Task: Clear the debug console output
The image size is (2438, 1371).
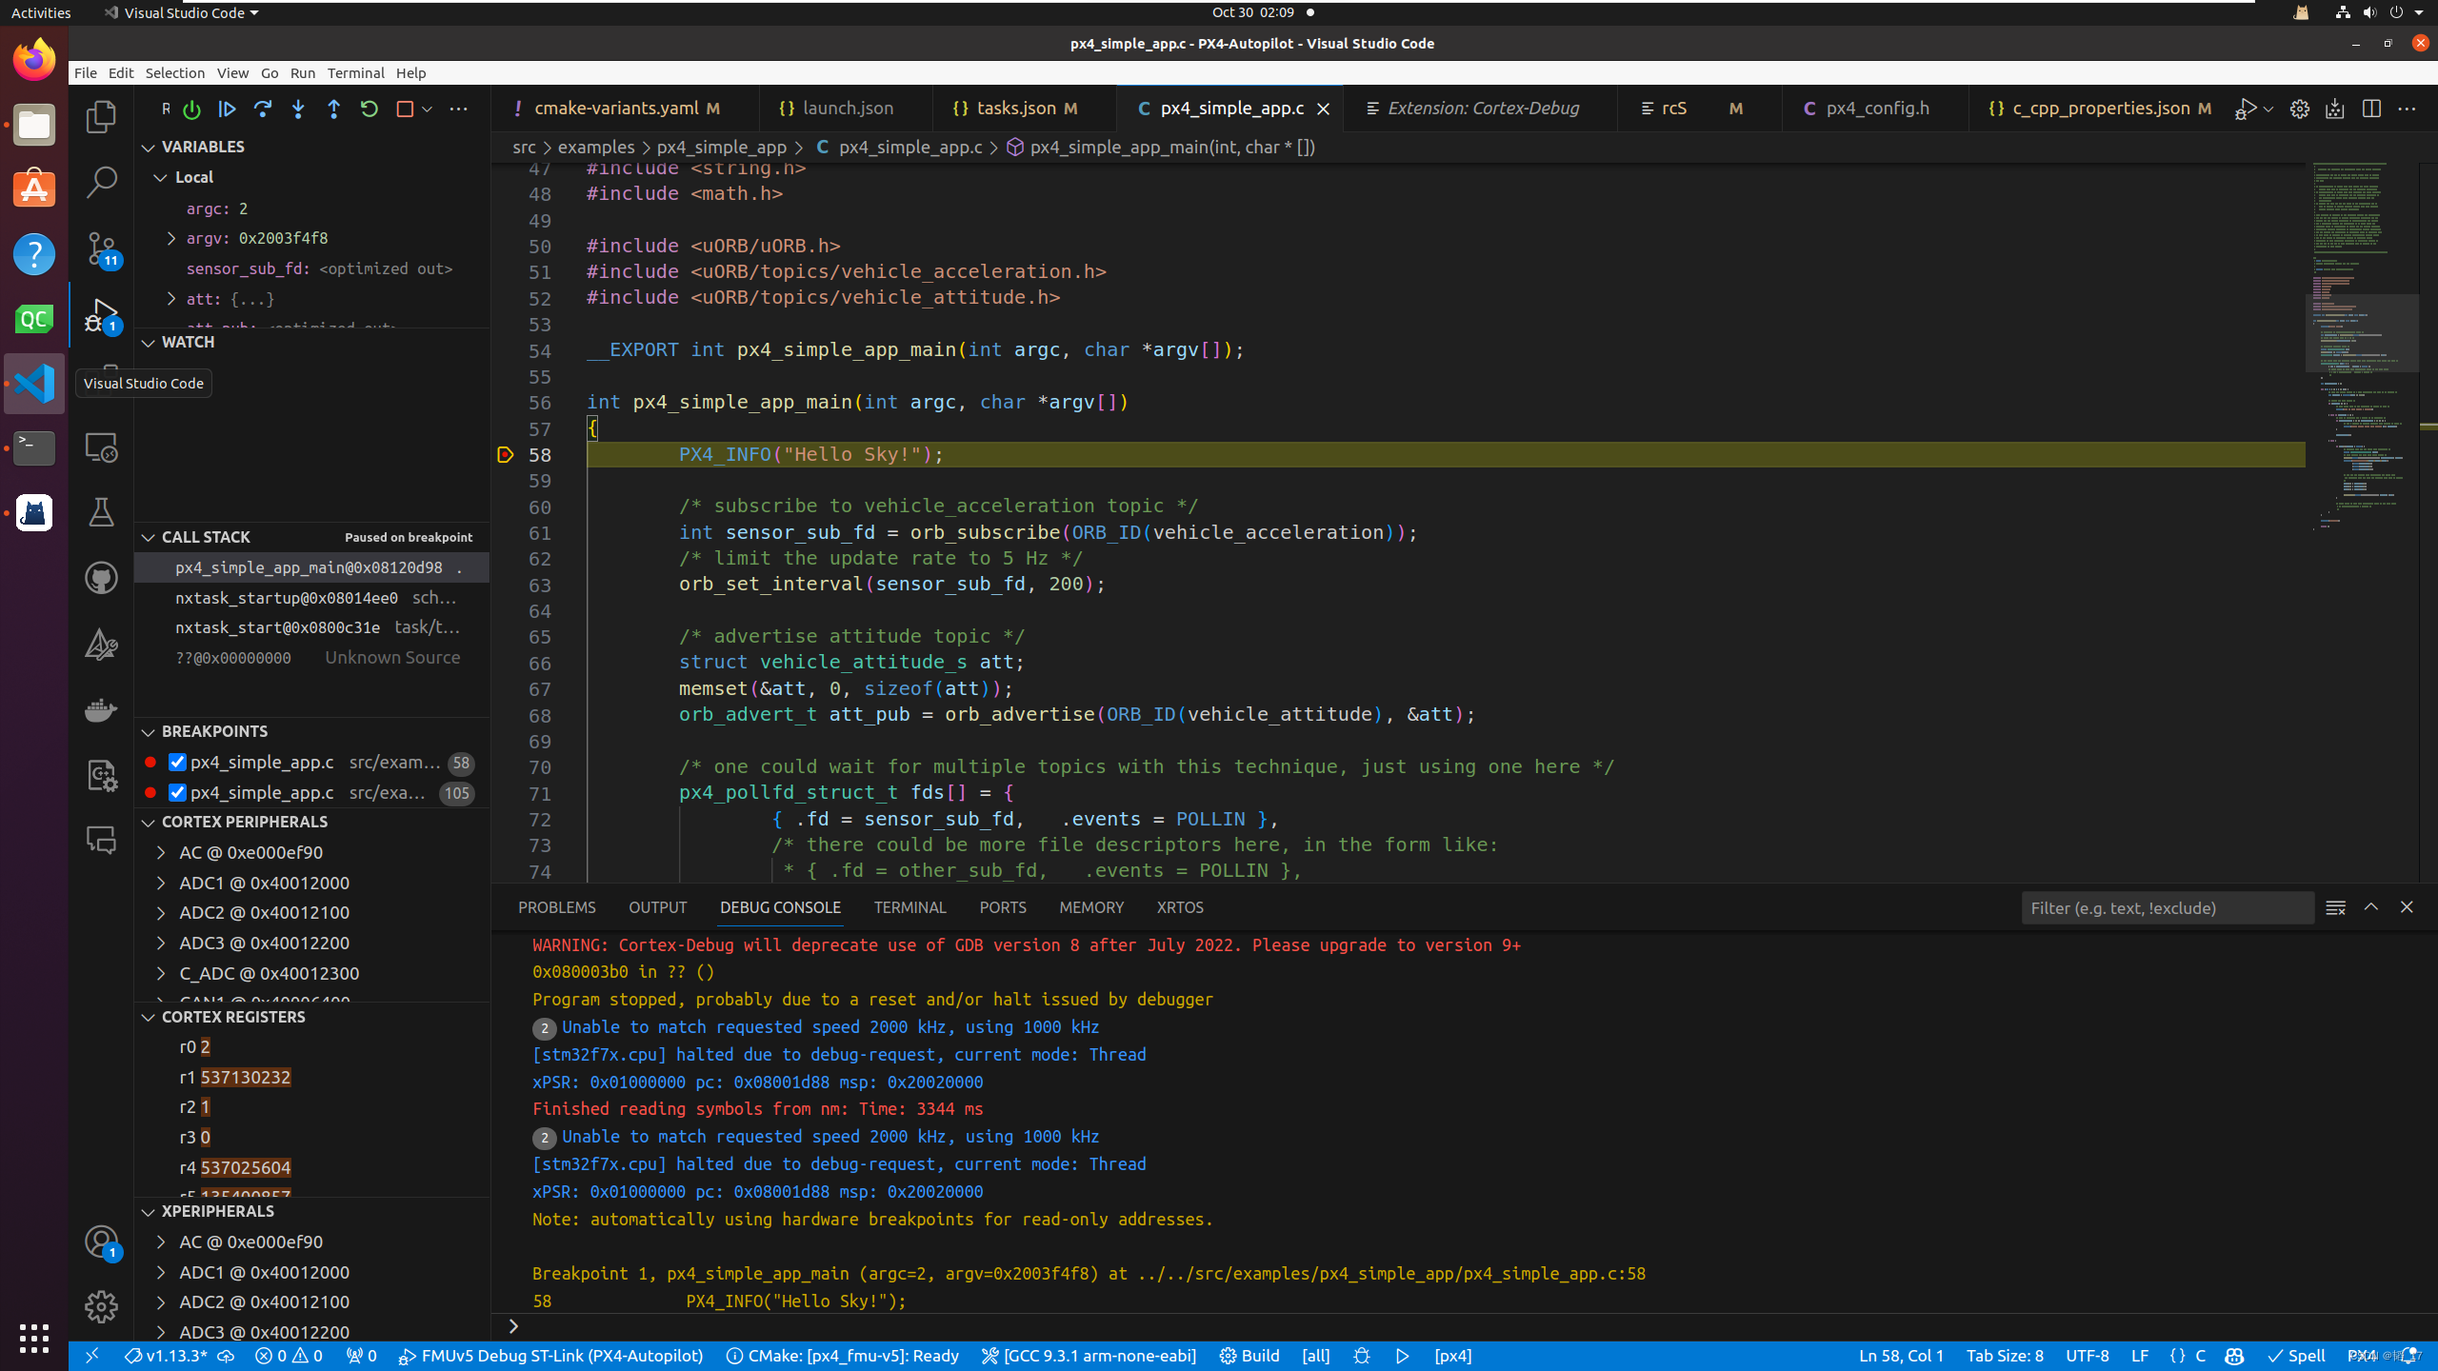Action: [2335, 907]
